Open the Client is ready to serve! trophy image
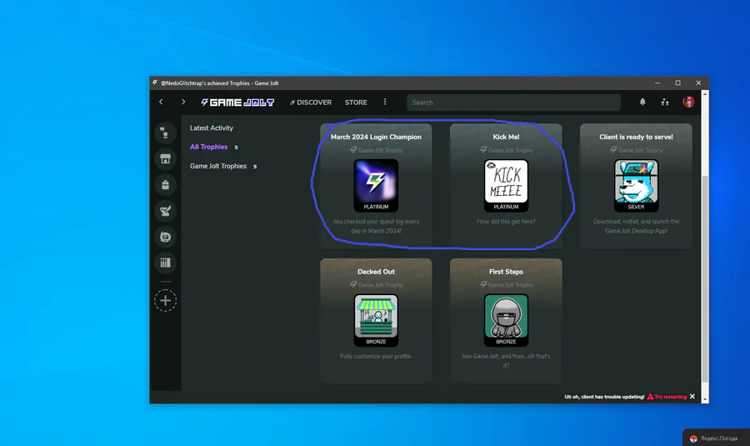The height and width of the screenshot is (446, 750). tap(636, 186)
